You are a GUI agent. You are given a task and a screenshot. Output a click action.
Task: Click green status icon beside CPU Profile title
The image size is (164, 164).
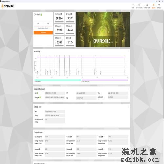[41, 15]
